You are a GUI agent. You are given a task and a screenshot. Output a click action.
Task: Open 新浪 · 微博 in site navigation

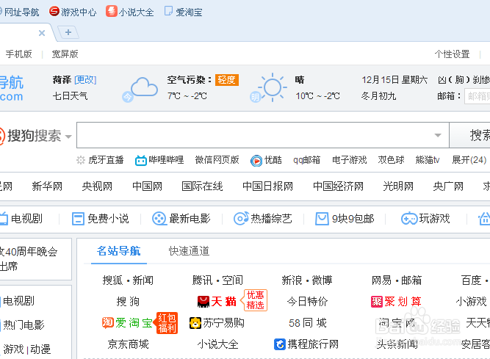(307, 280)
